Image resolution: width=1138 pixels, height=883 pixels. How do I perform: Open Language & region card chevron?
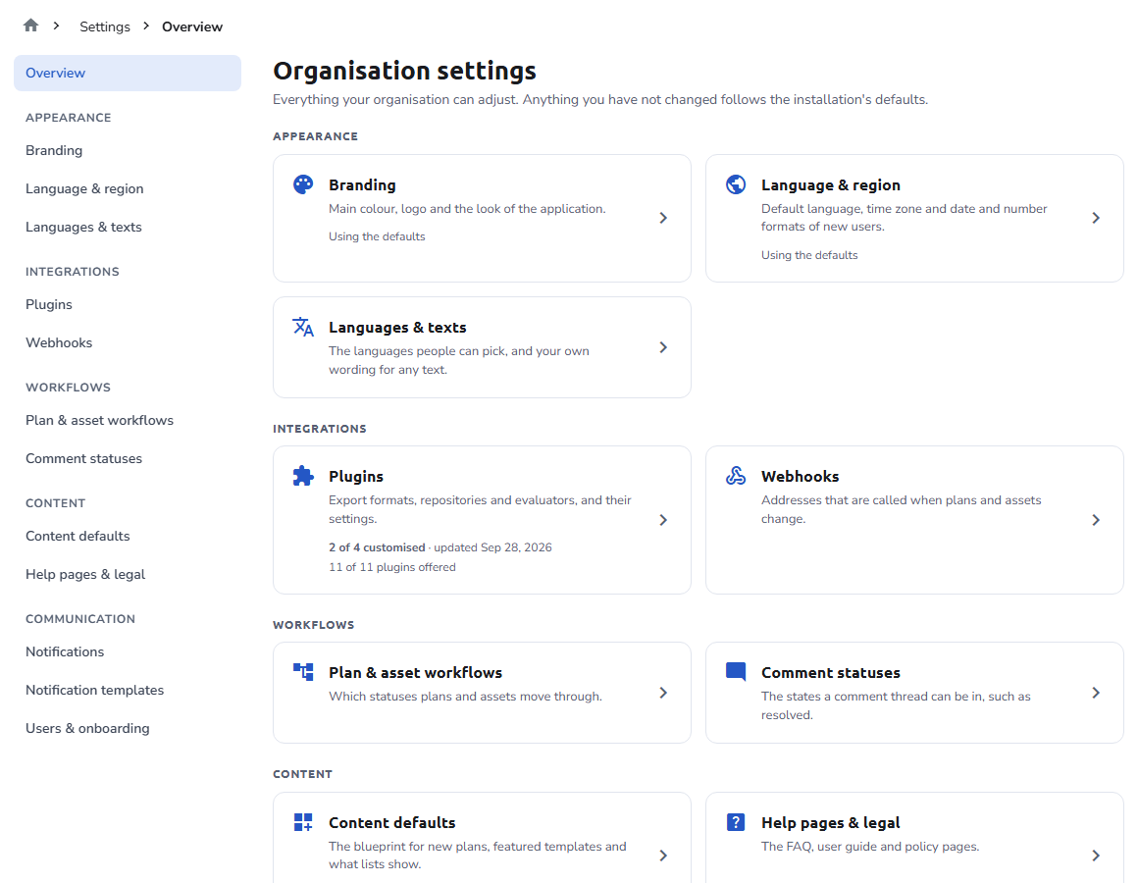click(1095, 218)
